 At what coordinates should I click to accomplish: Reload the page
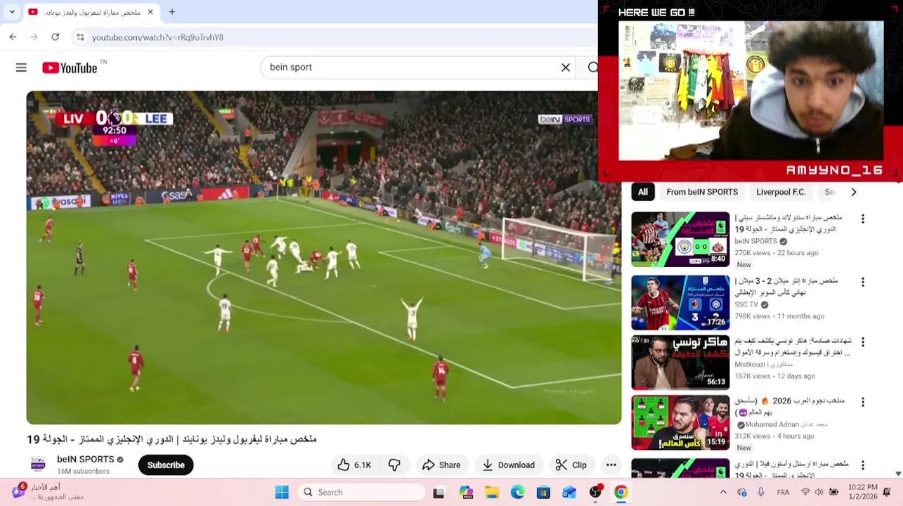[x=55, y=37]
